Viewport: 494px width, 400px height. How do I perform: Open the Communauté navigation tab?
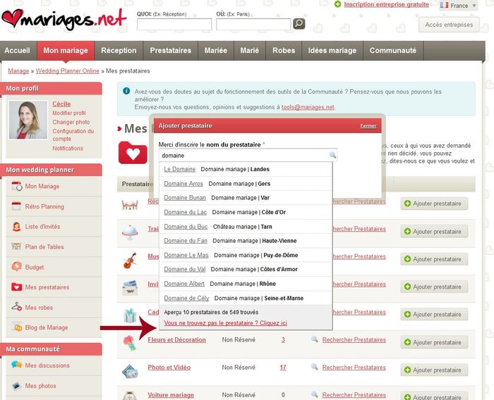(393, 51)
